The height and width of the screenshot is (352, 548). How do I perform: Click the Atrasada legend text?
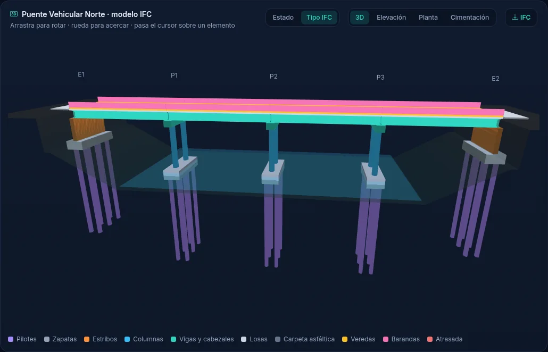click(449, 339)
